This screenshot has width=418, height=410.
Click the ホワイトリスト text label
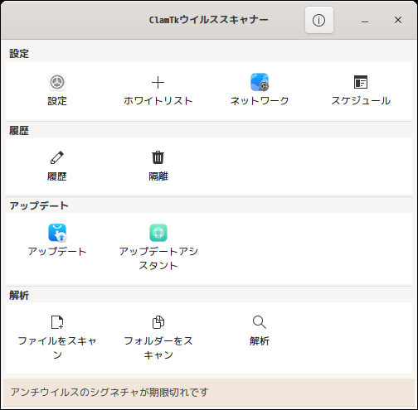[158, 101]
